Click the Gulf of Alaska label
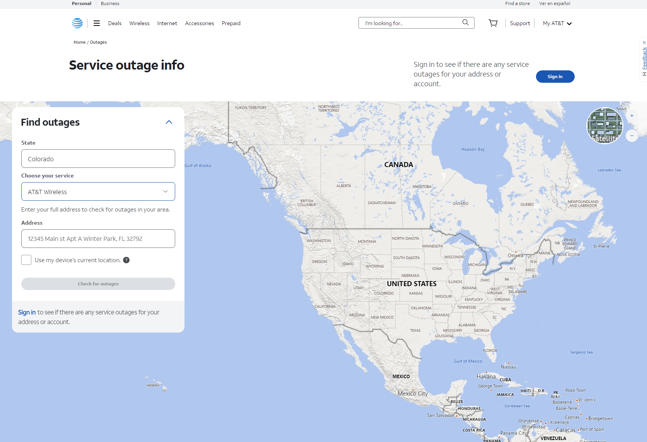This screenshot has height=442, width=647. coord(198,166)
